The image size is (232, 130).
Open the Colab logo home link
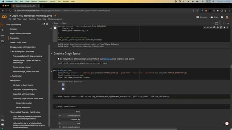[x=4, y=17]
